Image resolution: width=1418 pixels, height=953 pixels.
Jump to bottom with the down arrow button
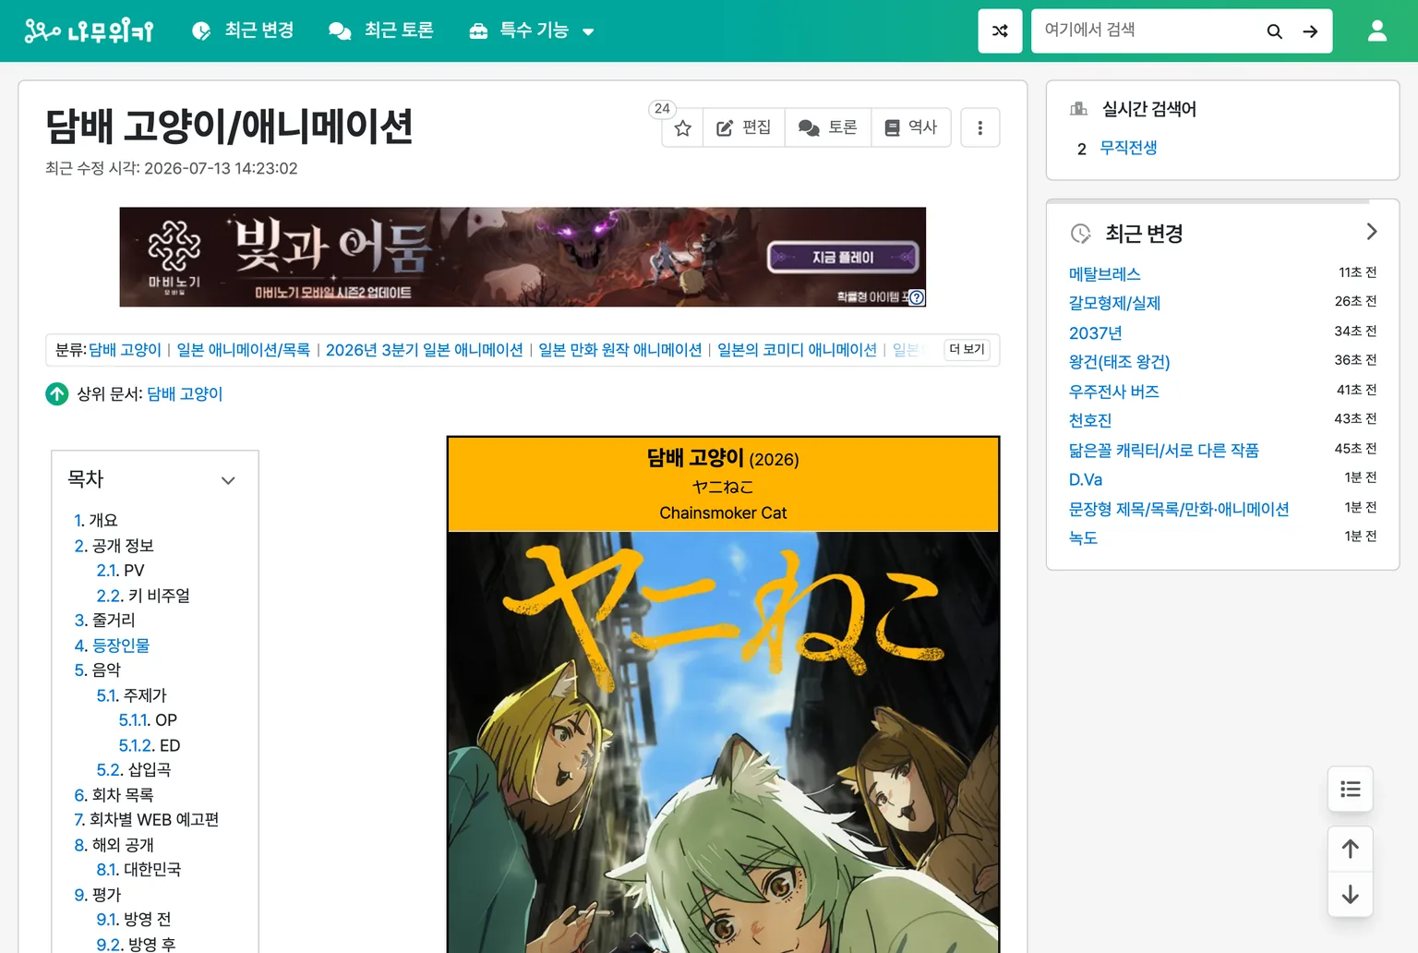pos(1351,894)
